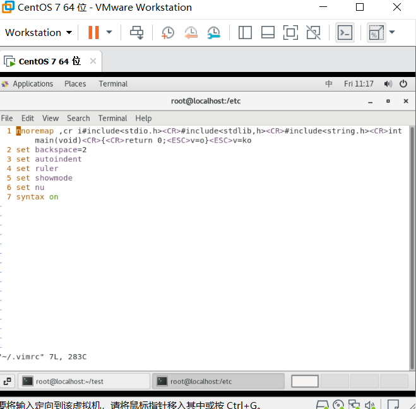Click the 'set backspace=2' line

51,150
